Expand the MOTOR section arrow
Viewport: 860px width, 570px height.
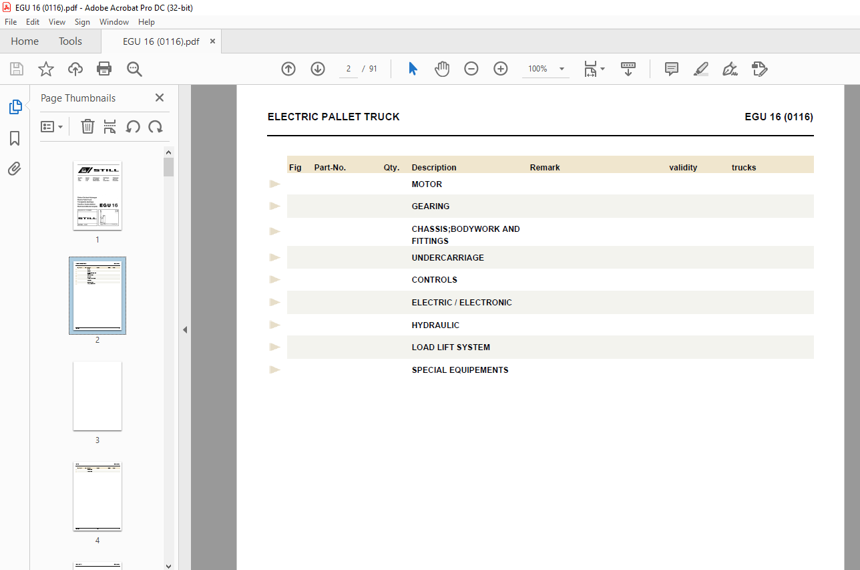(274, 184)
